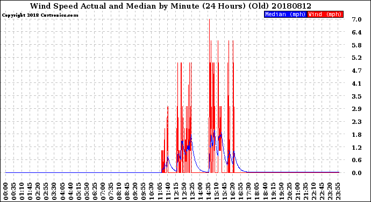Click the 1.2 y-axis label

click(x=356, y=148)
